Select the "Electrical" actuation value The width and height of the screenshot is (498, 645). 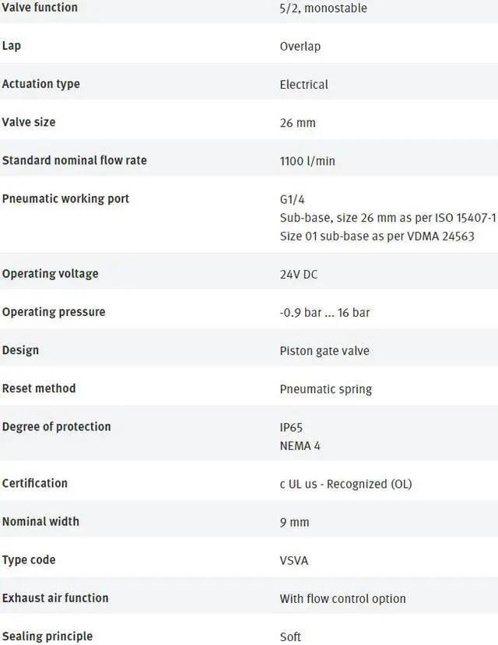(303, 85)
